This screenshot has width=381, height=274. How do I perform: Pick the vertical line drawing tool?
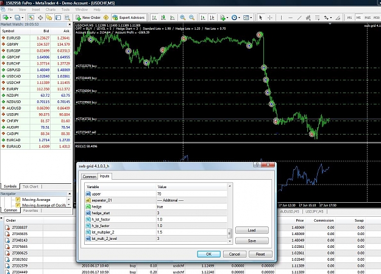(x=281, y=18)
